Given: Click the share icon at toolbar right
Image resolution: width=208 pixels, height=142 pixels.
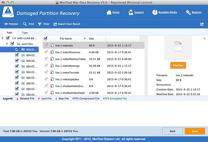Looking at the screenshot, I should pyautogui.click(x=202, y=24).
